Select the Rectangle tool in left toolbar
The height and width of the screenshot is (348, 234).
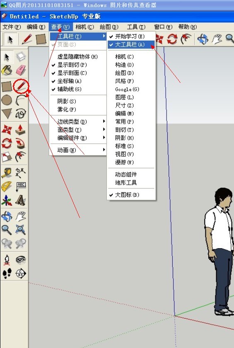(7, 87)
